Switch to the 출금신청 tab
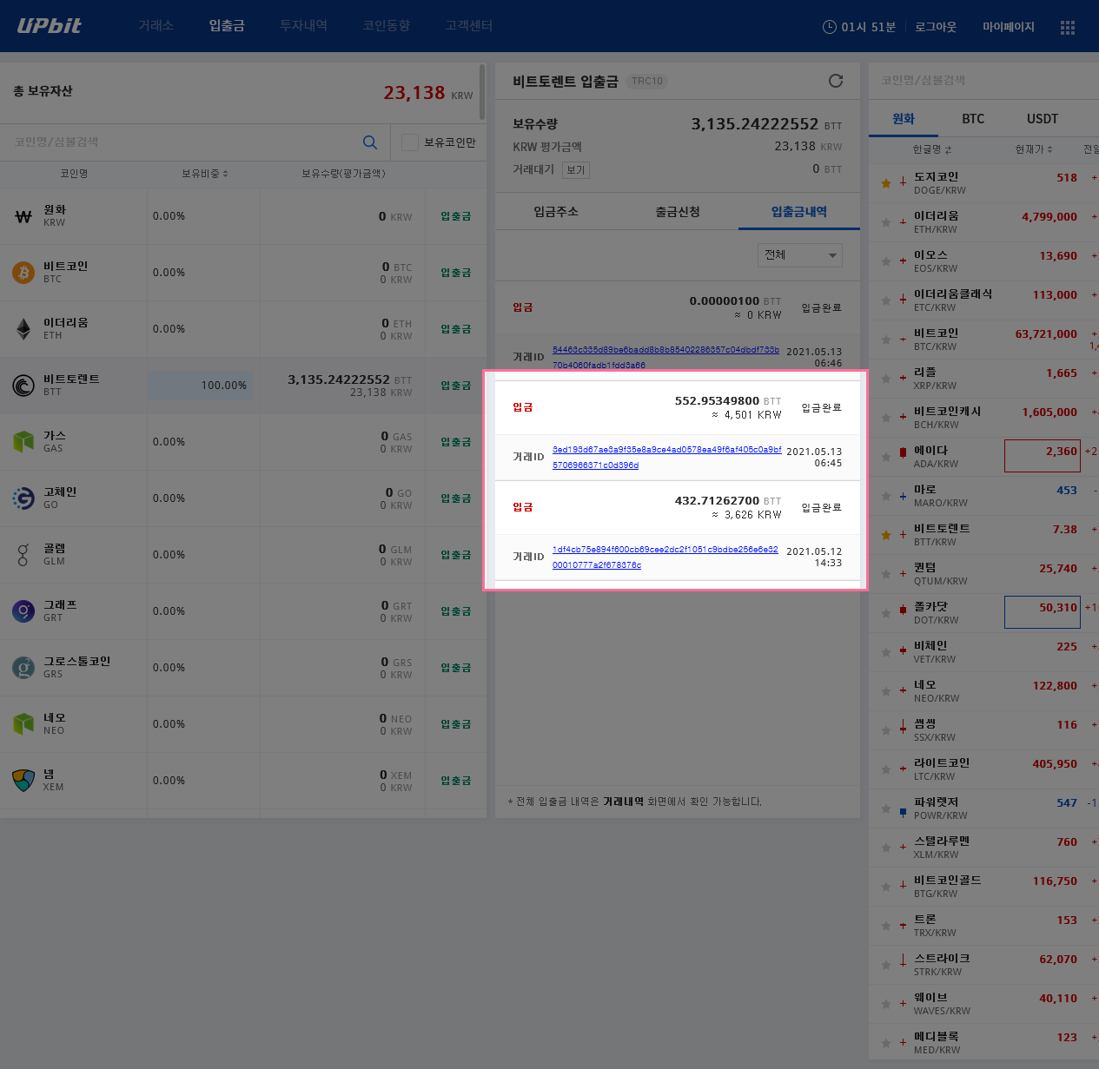Viewport: 1099px width, 1069px height. (x=678, y=212)
